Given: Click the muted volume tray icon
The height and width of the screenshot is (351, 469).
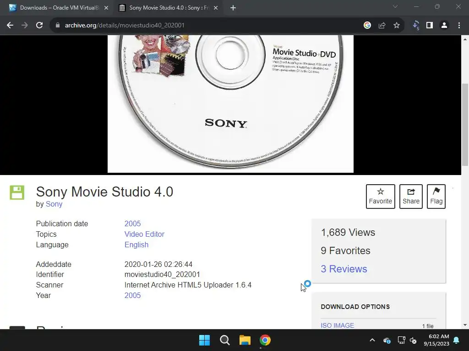Looking at the screenshot, I should pos(413,340).
